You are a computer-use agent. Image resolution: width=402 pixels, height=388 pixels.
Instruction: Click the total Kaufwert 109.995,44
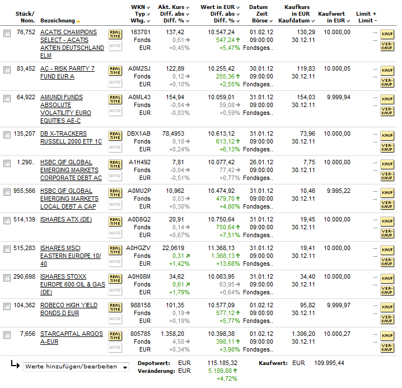point(329,363)
